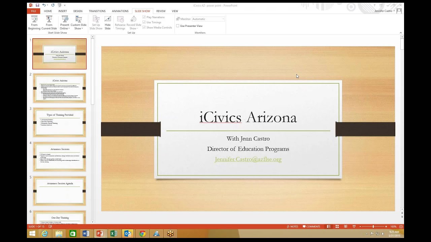The image size is (431, 242).
Task: Open Present Online options
Action: [65, 23]
